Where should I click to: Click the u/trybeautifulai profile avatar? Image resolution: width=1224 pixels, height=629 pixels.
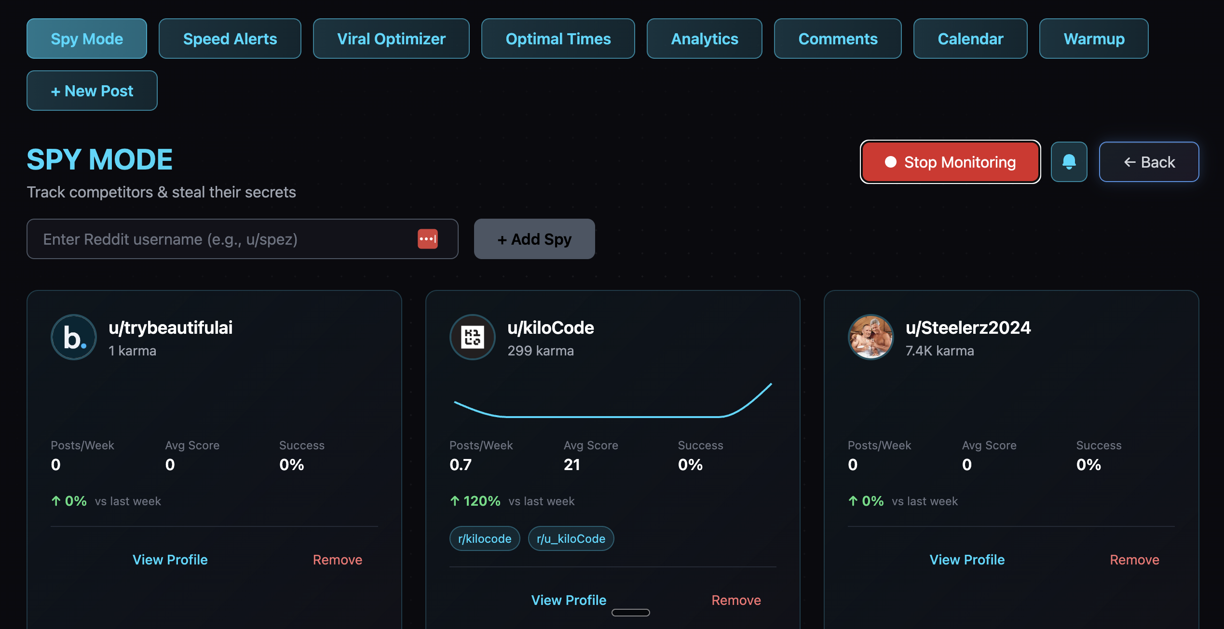73,337
